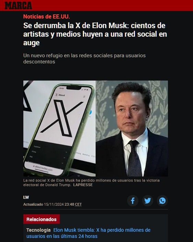193x242 pixels.
Task: Open the Noticias de EE.UU. section
Action: point(47,16)
